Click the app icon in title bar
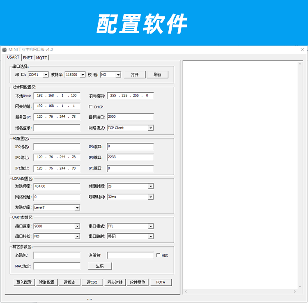The width and height of the screenshot is (308, 303). (x=5, y=50)
